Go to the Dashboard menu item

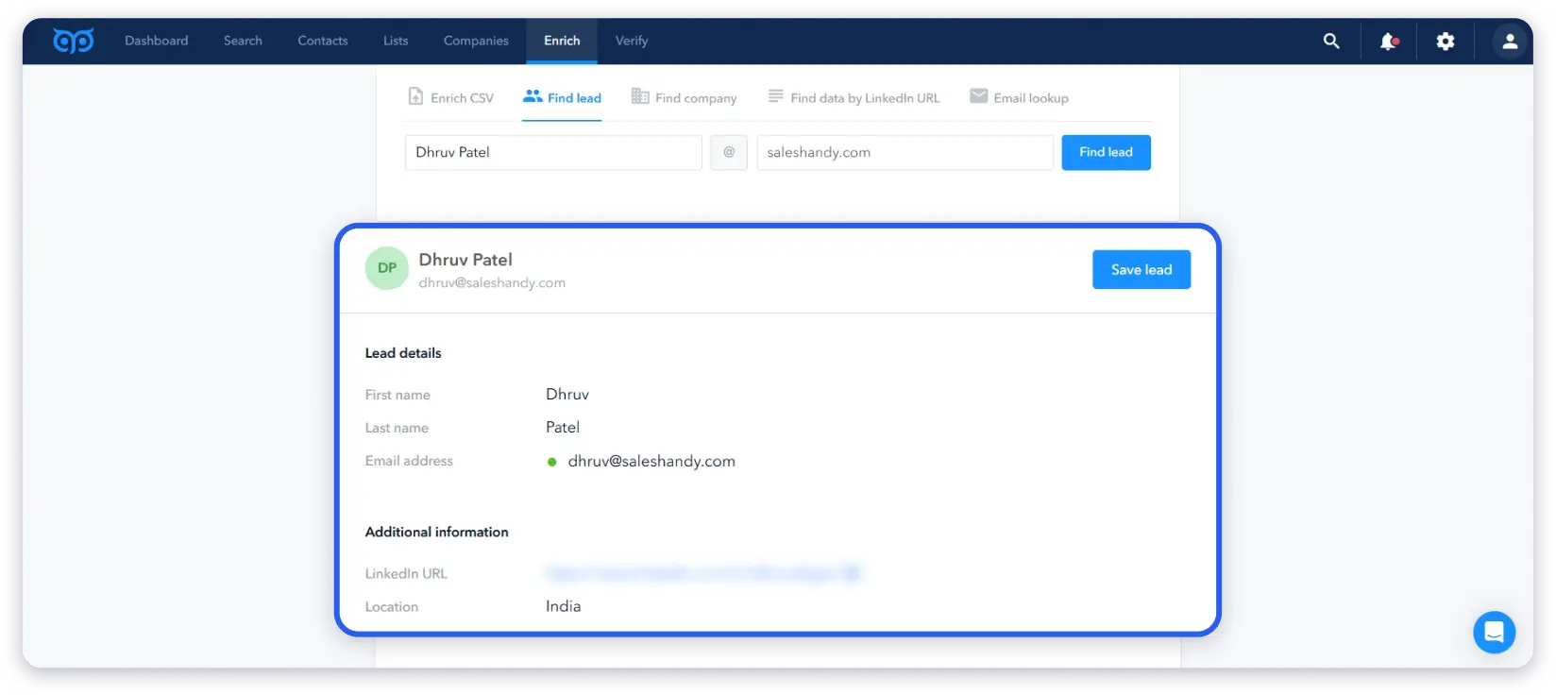(157, 41)
